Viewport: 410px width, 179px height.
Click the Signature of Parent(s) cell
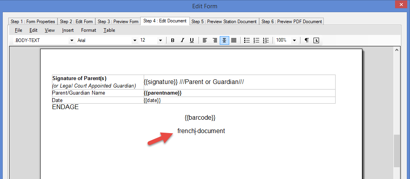98,82
